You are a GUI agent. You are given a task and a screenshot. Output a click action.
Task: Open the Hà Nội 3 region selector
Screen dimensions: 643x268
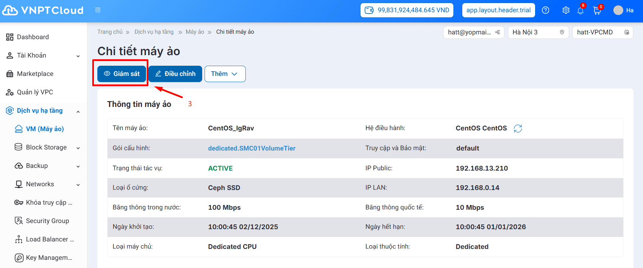(538, 32)
